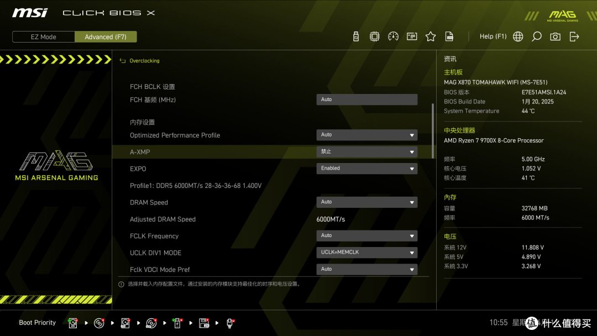Open the EXPO Enabled dropdown
The image size is (597, 336).
366,168
